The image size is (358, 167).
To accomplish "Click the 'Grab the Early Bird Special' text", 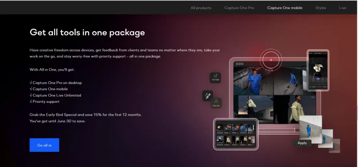I will coord(86,115).
